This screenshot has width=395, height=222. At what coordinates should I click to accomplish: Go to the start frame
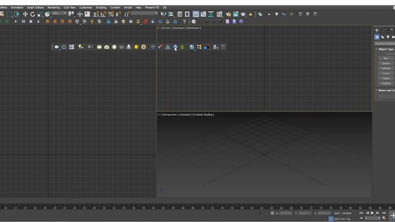pyautogui.click(x=362, y=213)
